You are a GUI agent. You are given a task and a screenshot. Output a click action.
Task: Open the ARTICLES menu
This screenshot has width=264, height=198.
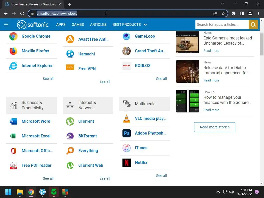coord(98,24)
